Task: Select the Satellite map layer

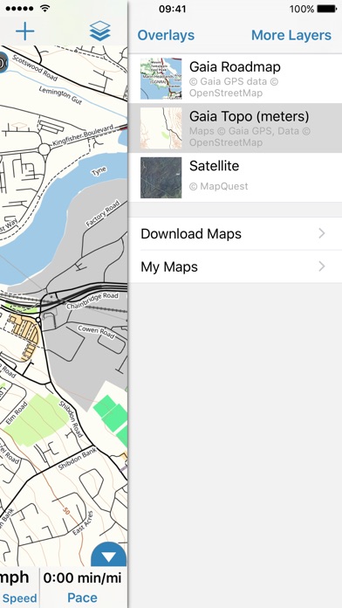Action: (x=235, y=177)
